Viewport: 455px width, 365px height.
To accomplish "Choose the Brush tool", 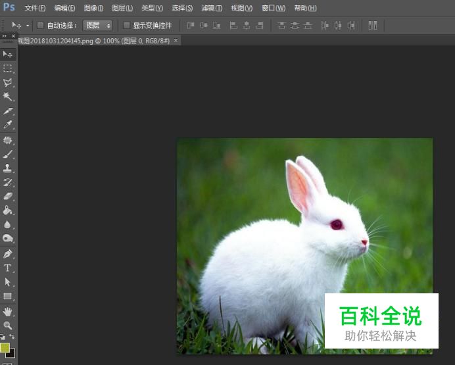I will pos(8,155).
